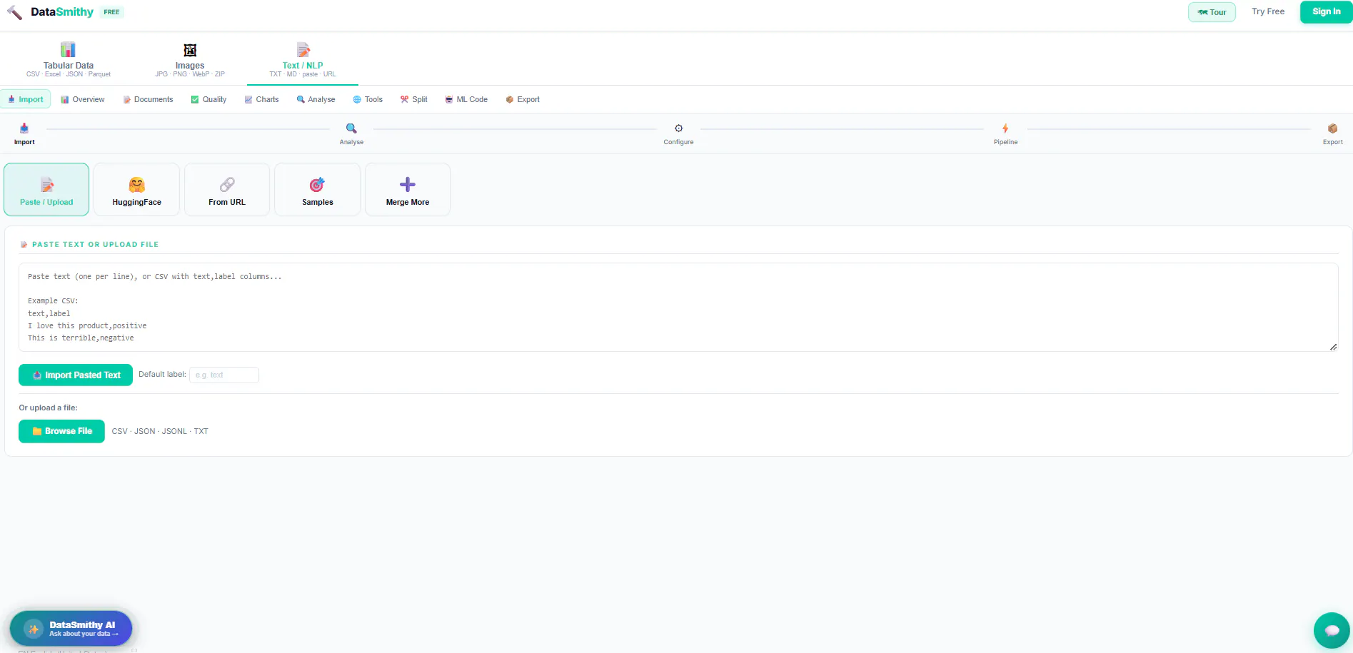Open the Split tab

(414, 99)
